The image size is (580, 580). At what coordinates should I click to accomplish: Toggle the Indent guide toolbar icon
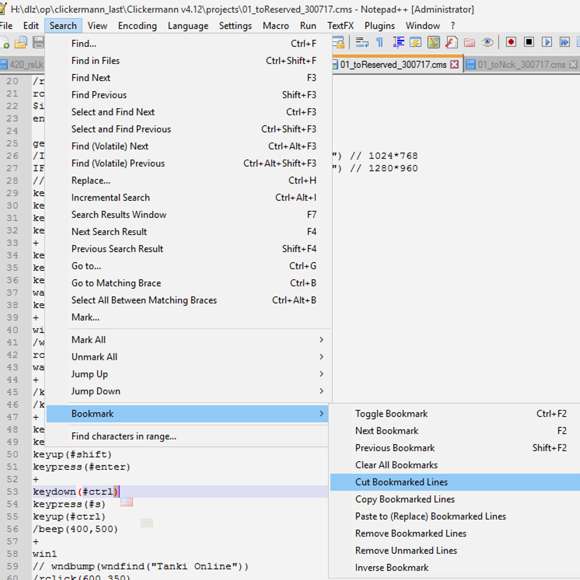tap(398, 43)
